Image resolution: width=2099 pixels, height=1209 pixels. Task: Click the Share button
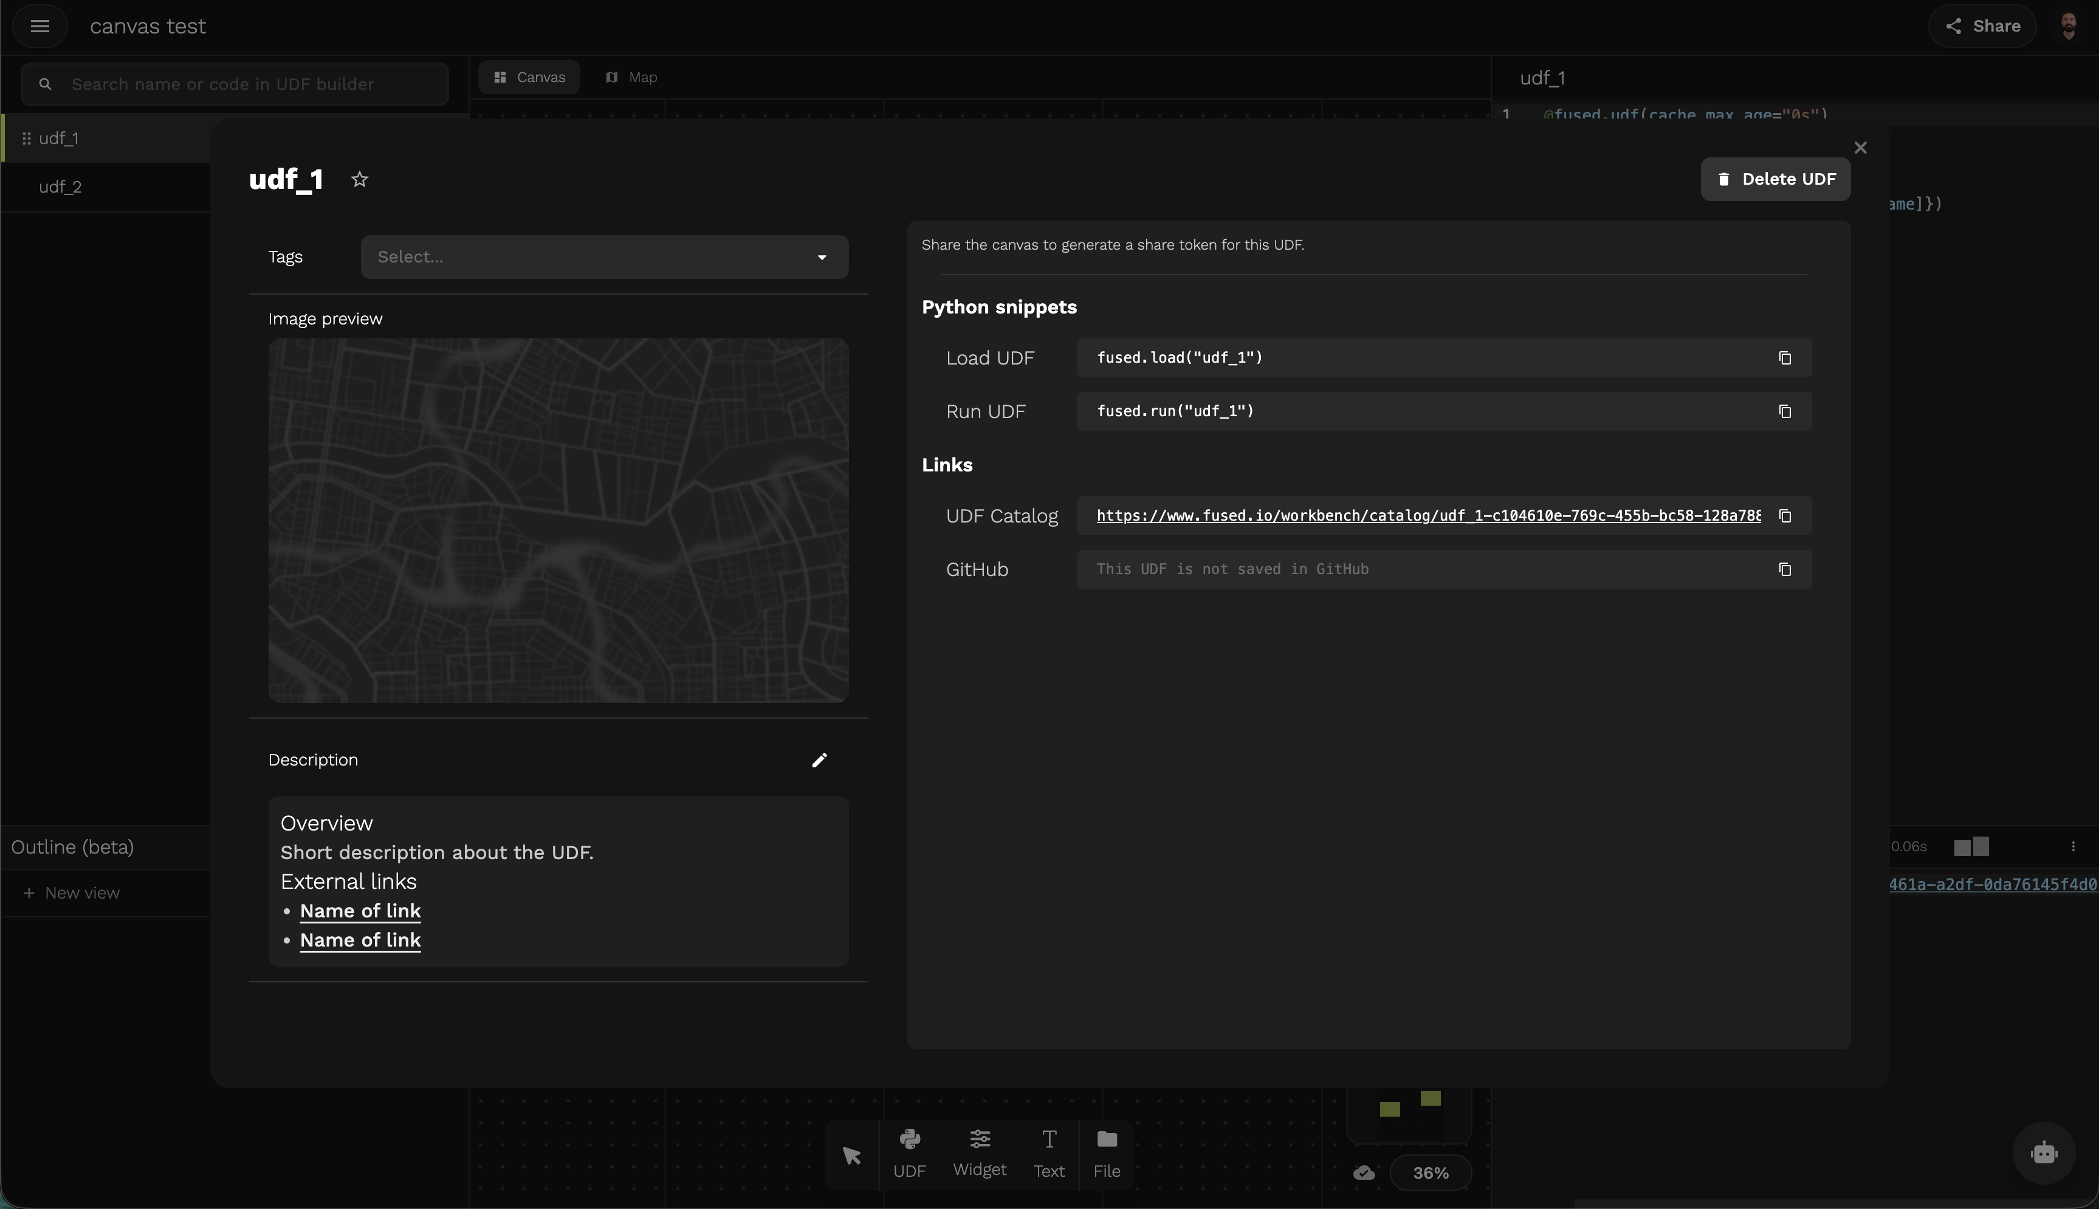tap(1983, 27)
